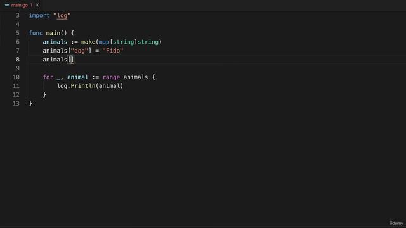
Task: Click the func keyword on line 5
Action: [36, 33]
